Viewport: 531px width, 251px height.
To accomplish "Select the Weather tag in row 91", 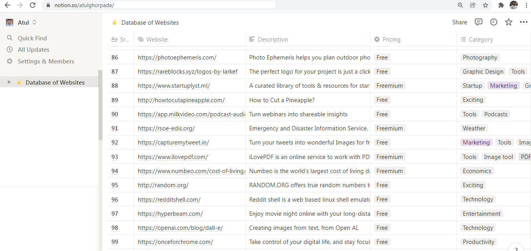I will tap(474, 128).
